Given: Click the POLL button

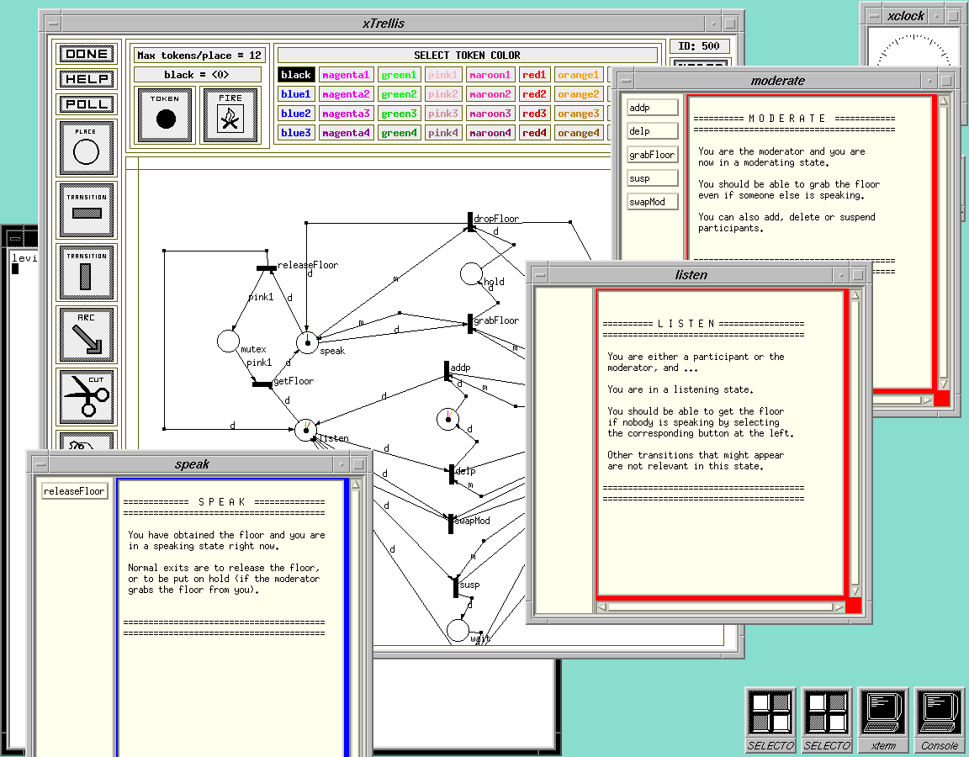Looking at the screenshot, I should point(87,103).
